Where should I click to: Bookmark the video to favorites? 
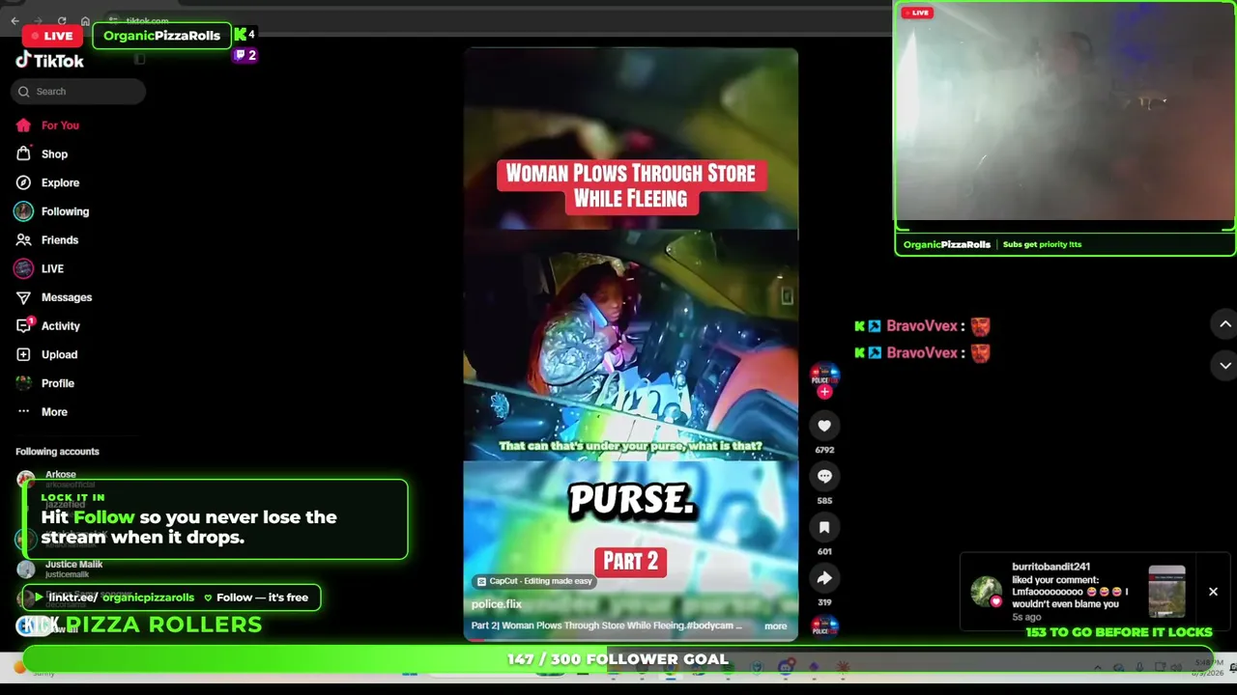click(824, 527)
